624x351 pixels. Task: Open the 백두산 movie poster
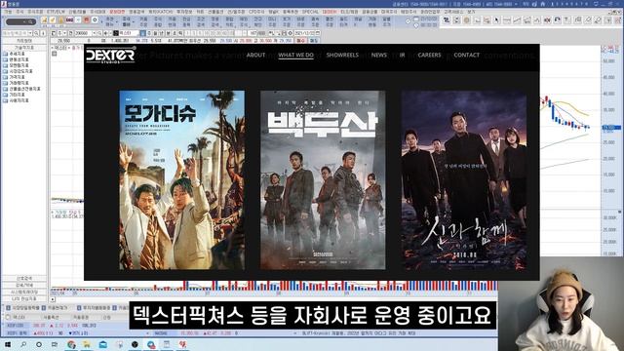point(323,179)
